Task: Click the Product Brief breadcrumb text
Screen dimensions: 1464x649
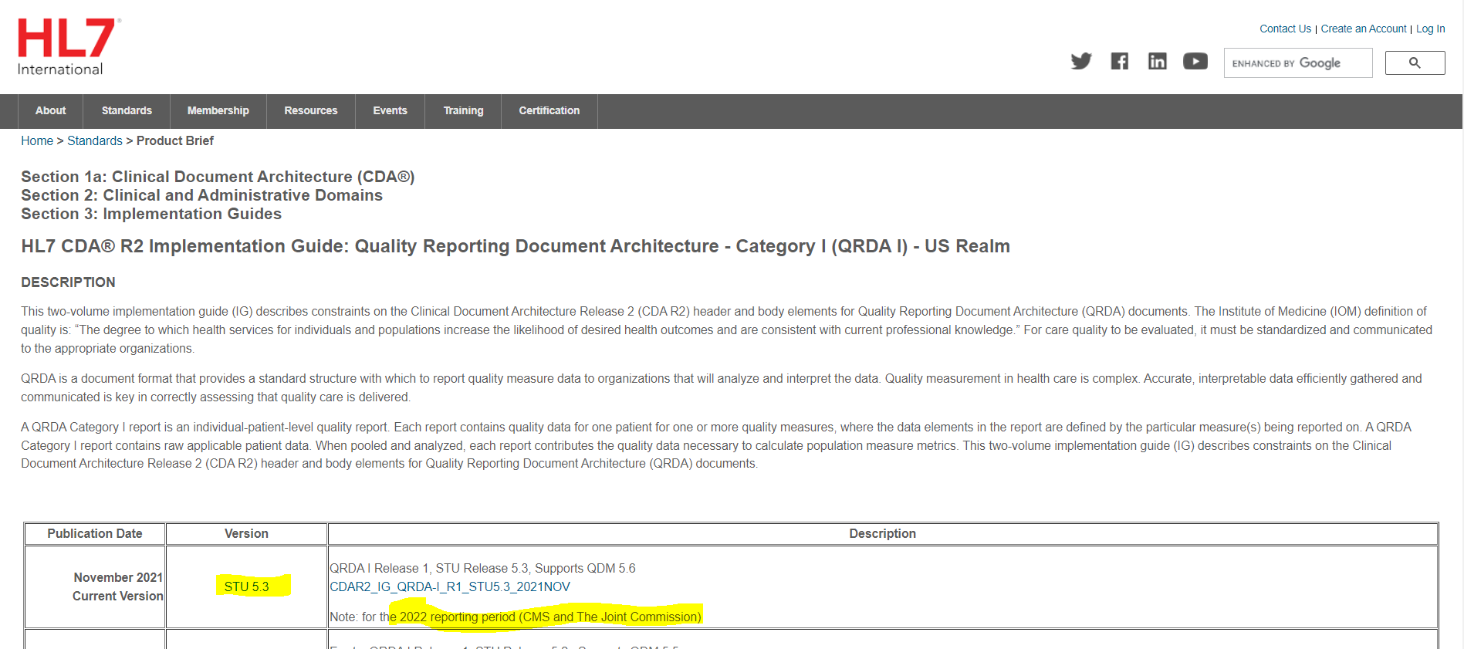Action: [x=175, y=140]
